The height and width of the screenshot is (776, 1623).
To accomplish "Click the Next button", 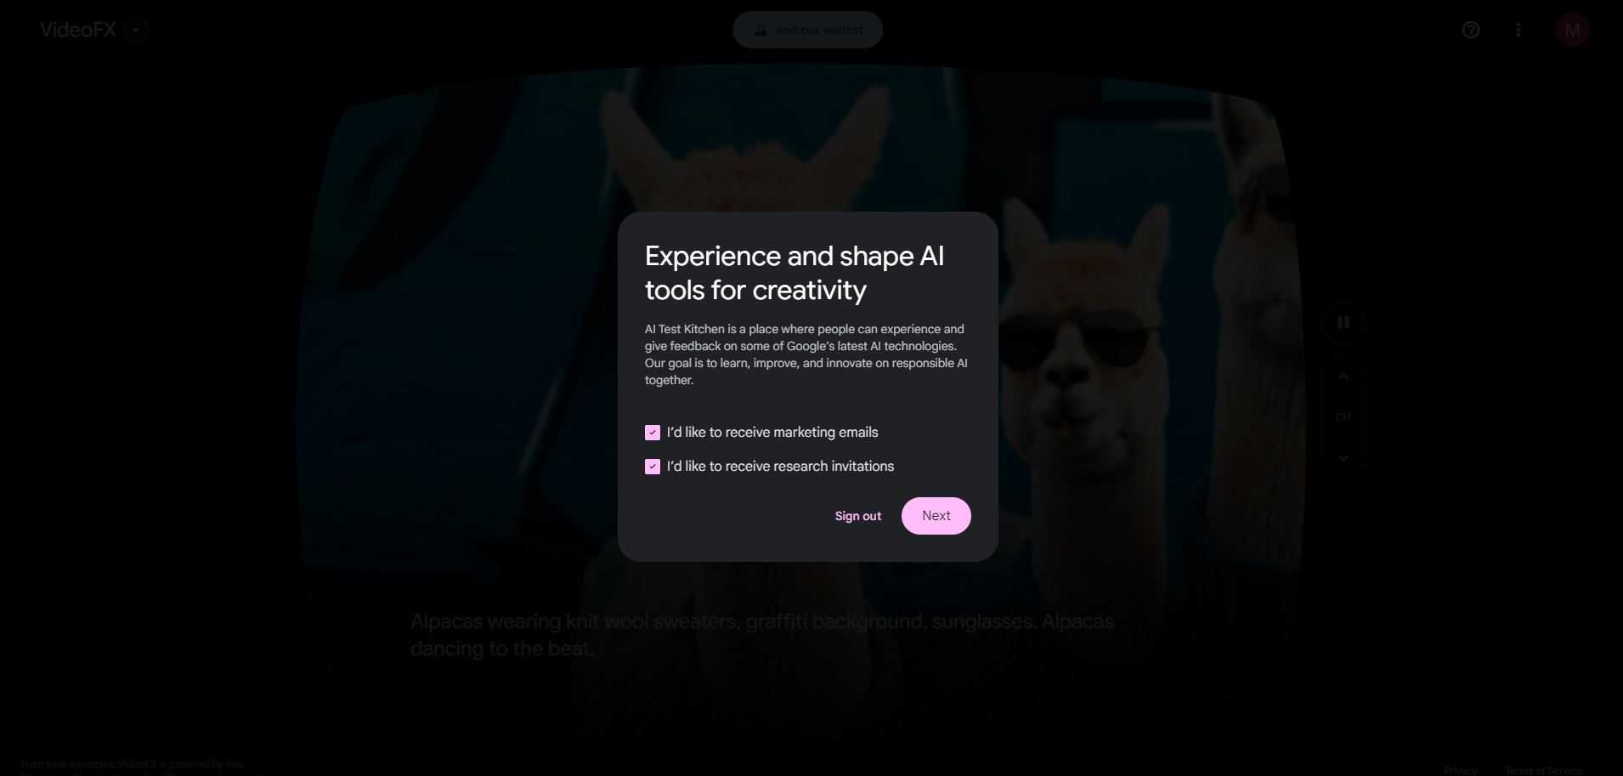I will pos(936,516).
